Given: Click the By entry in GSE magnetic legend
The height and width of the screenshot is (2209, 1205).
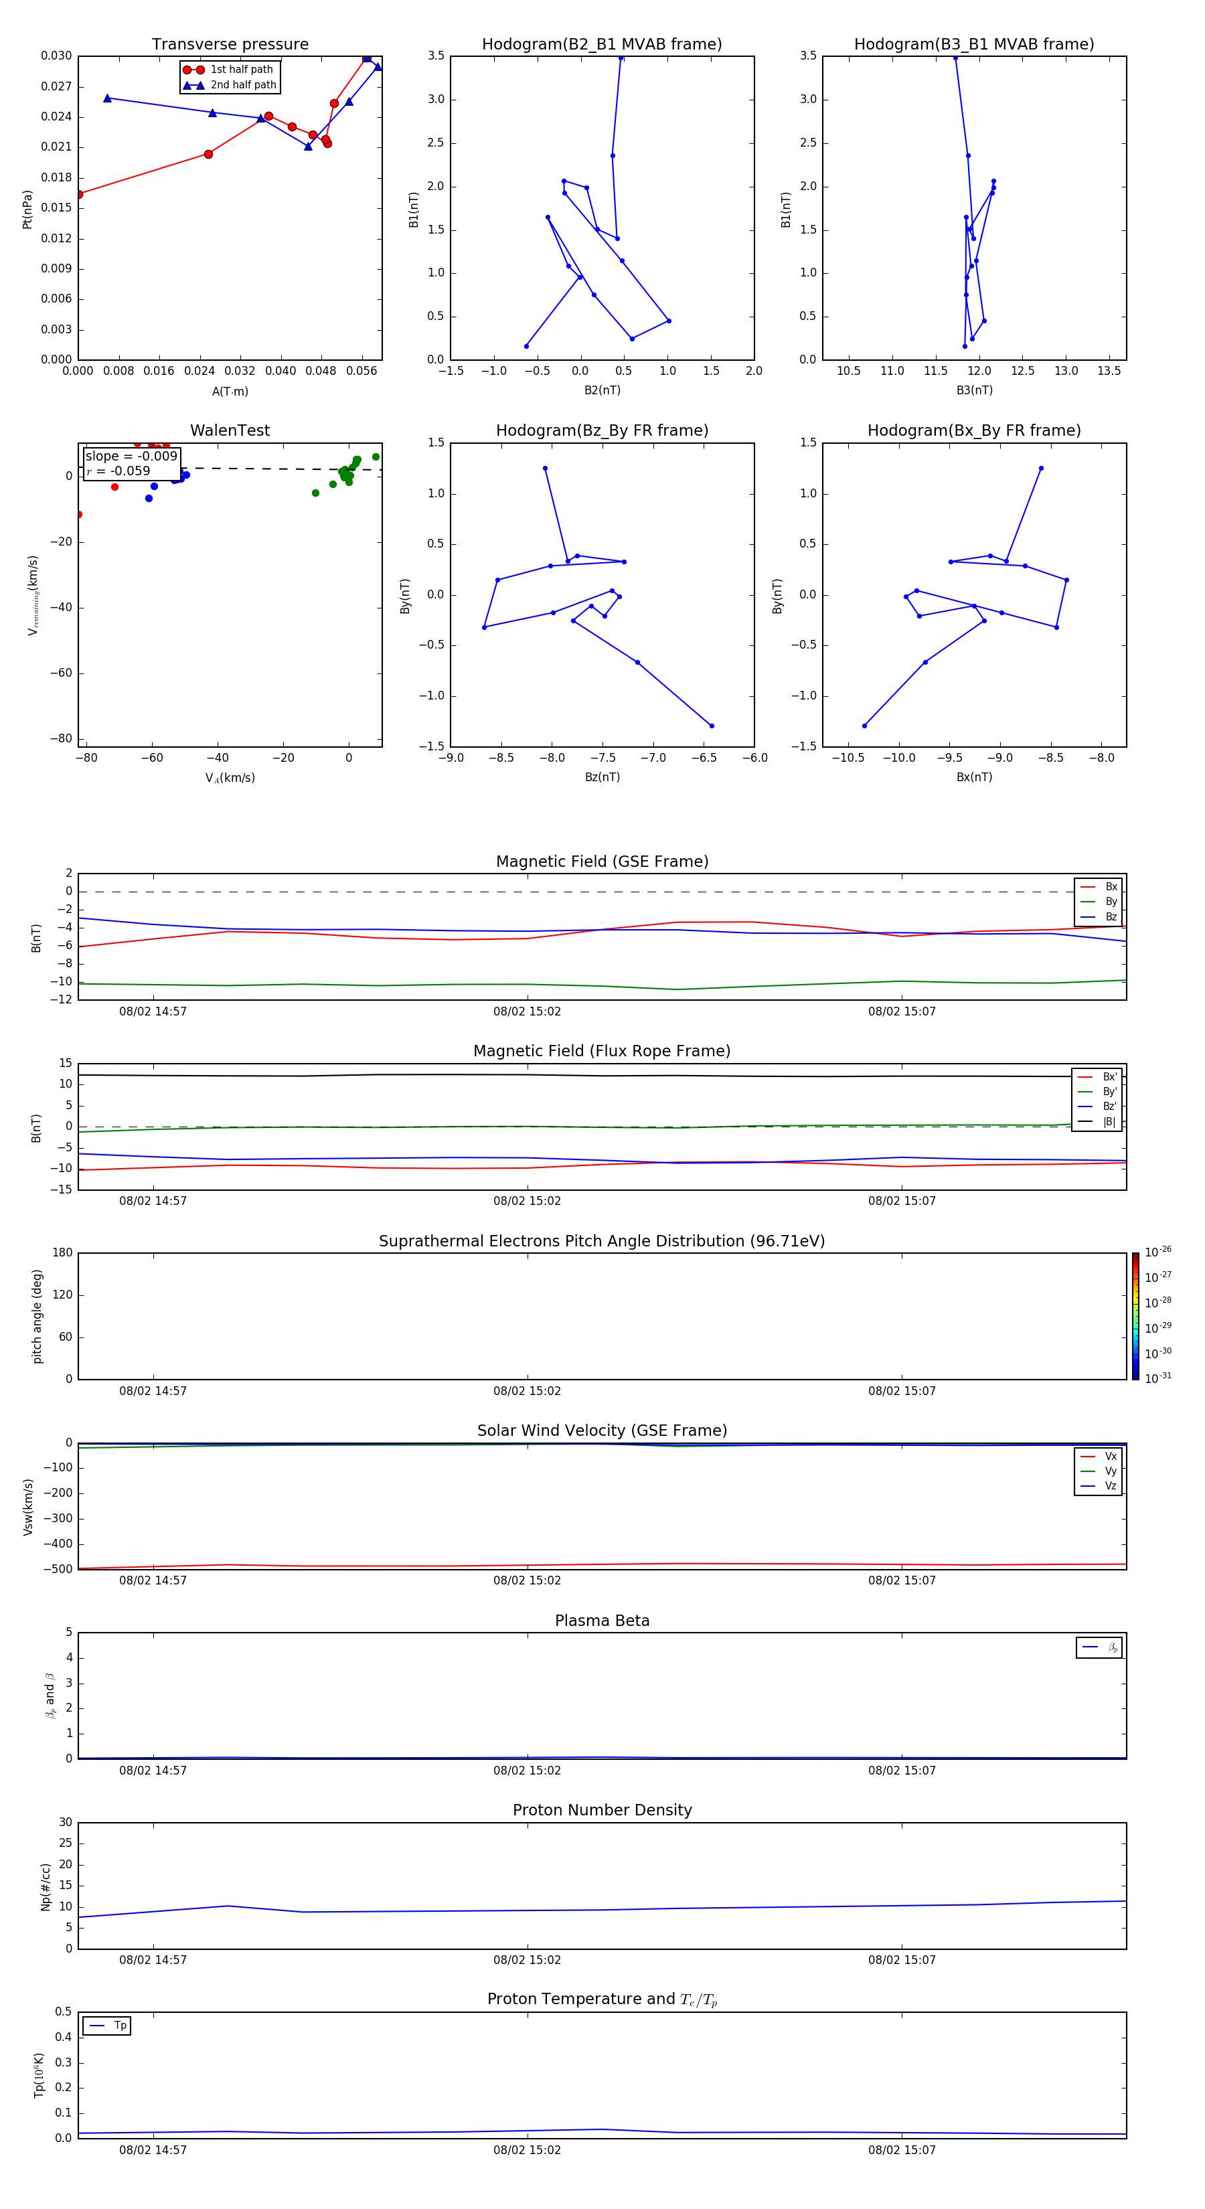Looking at the screenshot, I should point(1099,901).
